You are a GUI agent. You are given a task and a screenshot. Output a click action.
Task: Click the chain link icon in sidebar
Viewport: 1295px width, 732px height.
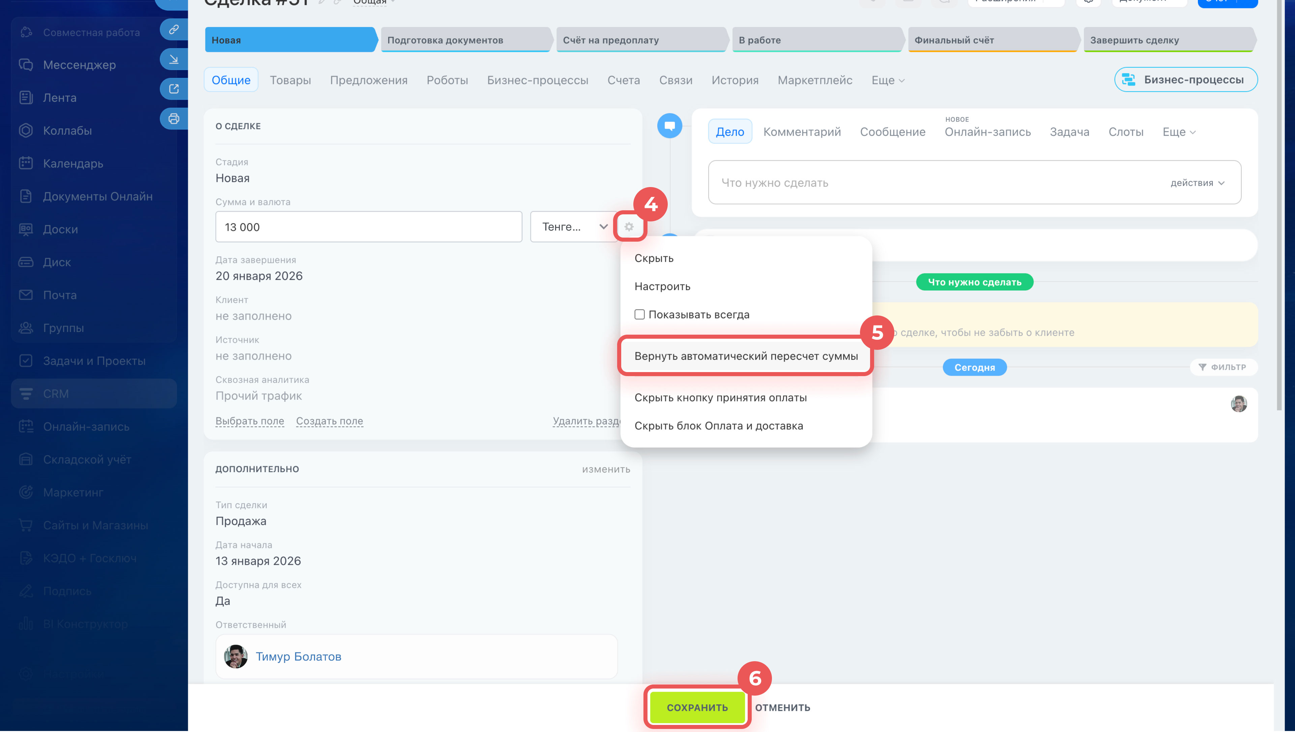[173, 30]
